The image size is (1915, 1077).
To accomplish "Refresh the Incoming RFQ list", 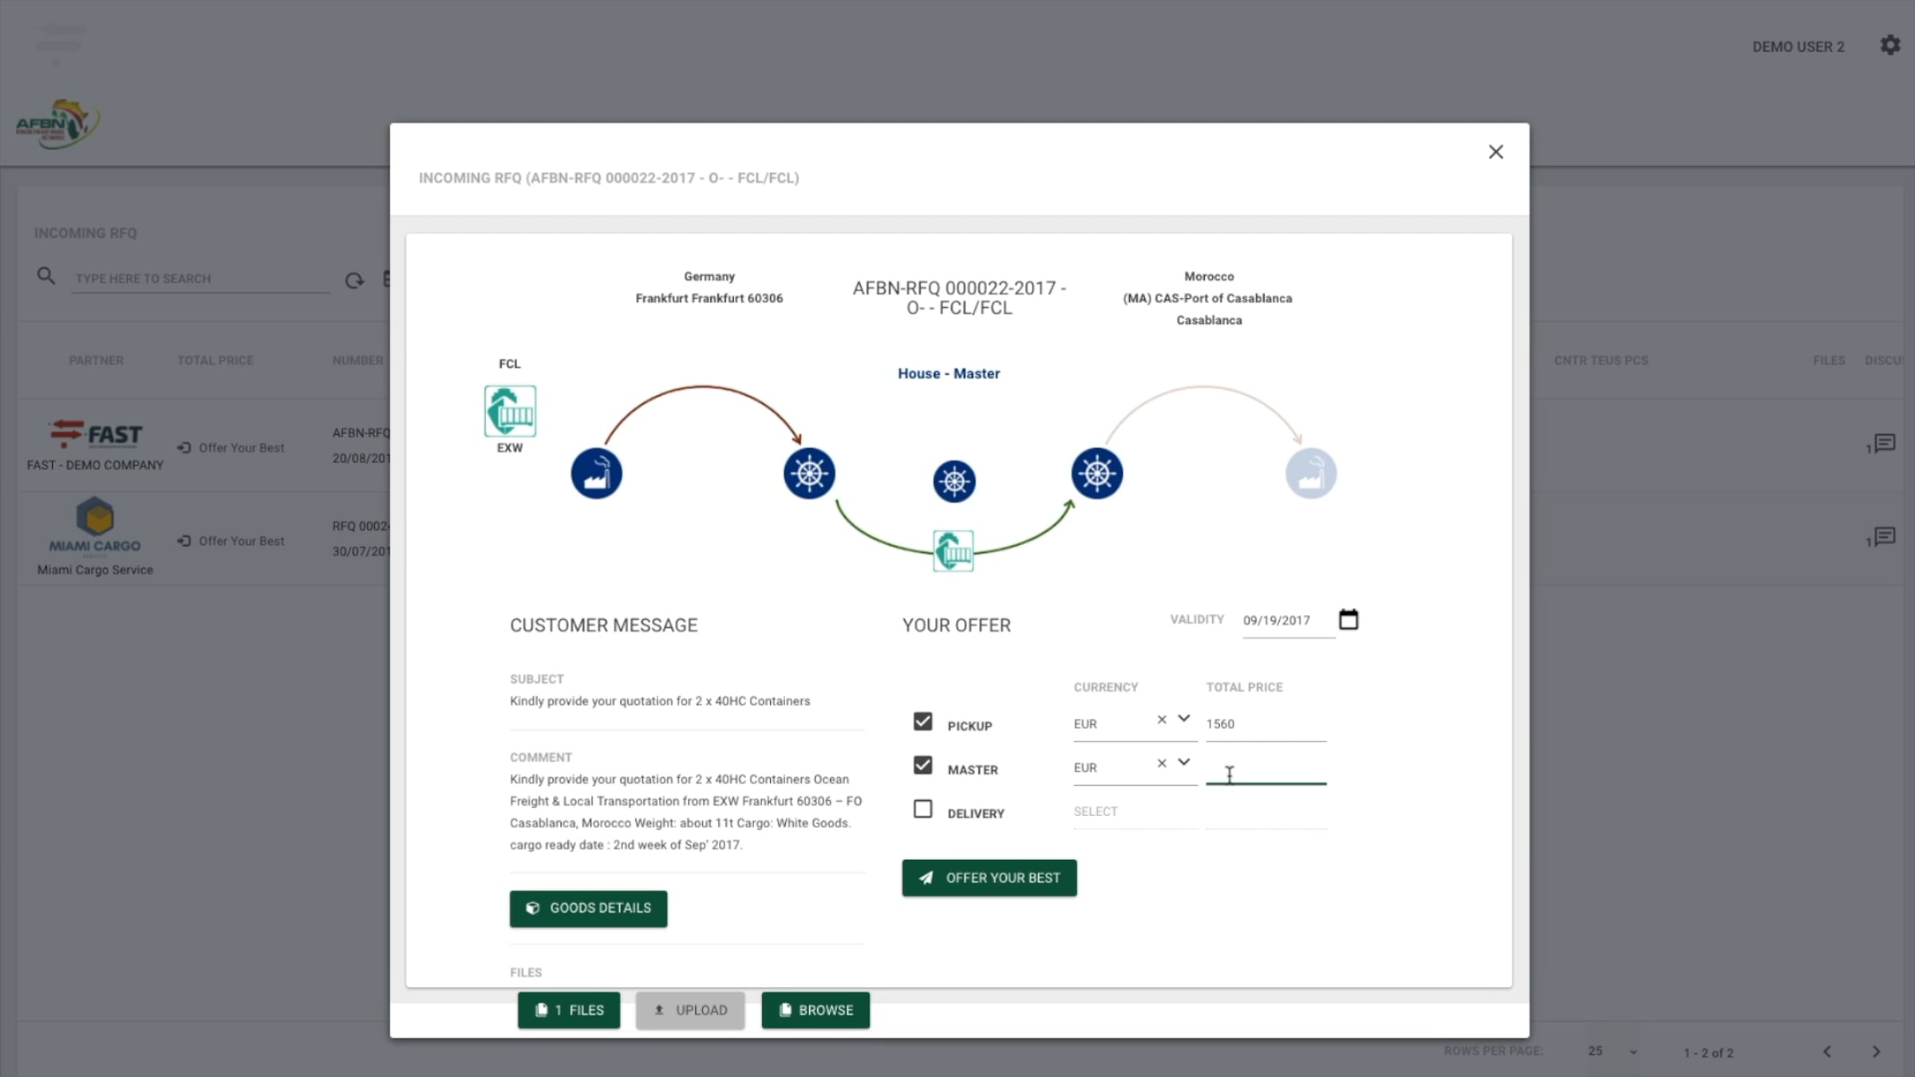I will pos(354,280).
